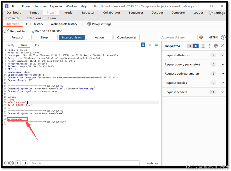This screenshot has width=231, height=171.
Task: Forward the intercepted request
Action: point(17,37)
